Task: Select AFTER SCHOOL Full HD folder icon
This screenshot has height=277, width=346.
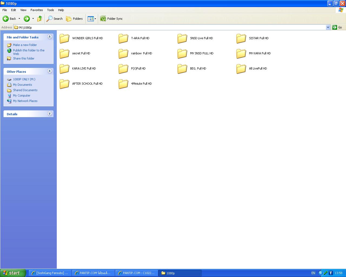Action: point(64,84)
